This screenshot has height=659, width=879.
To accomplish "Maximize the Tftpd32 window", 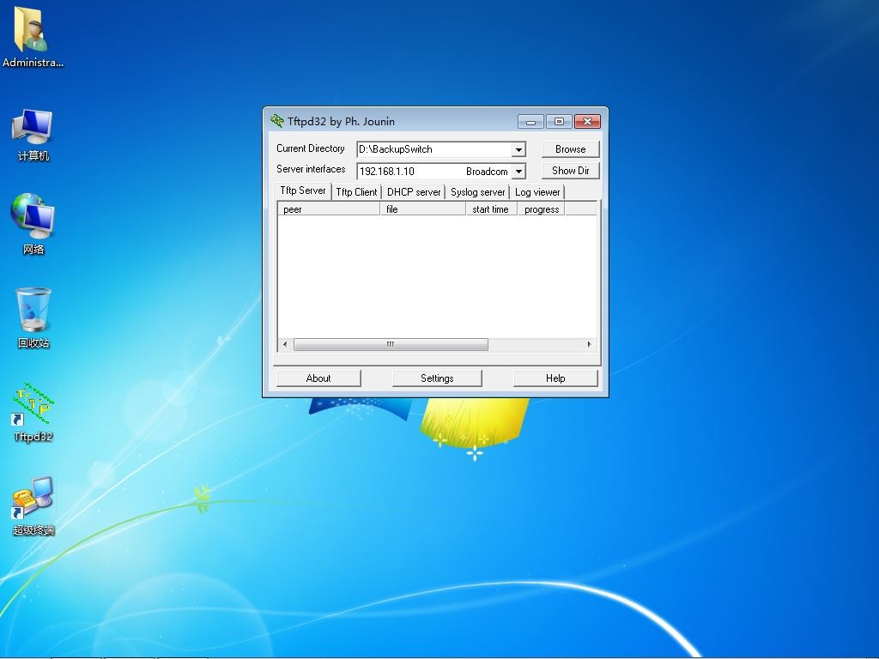I will click(559, 122).
